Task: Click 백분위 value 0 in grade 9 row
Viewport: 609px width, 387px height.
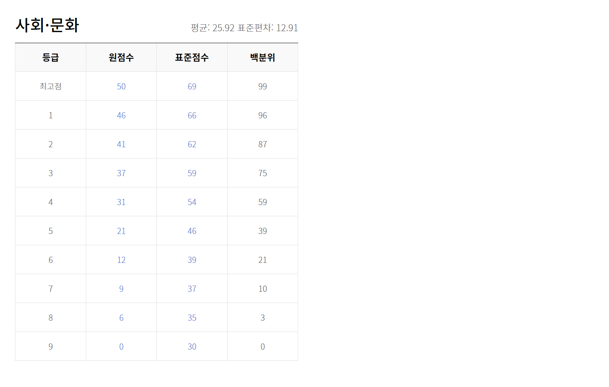Action: (x=263, y=347)
